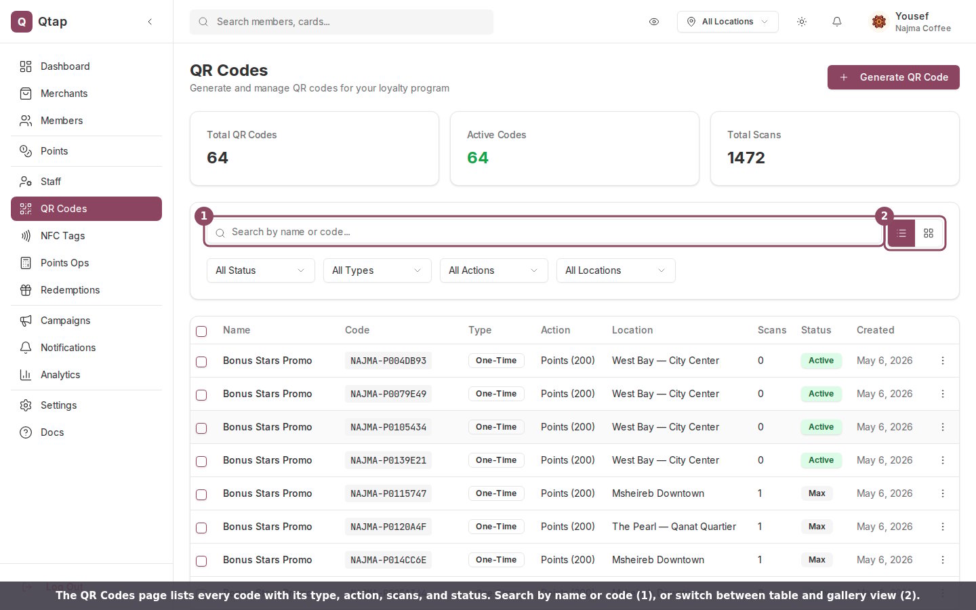This screenshot has width=976, height=610.
Task: Open the header notifications bell
Action: [x=837, y=22]
